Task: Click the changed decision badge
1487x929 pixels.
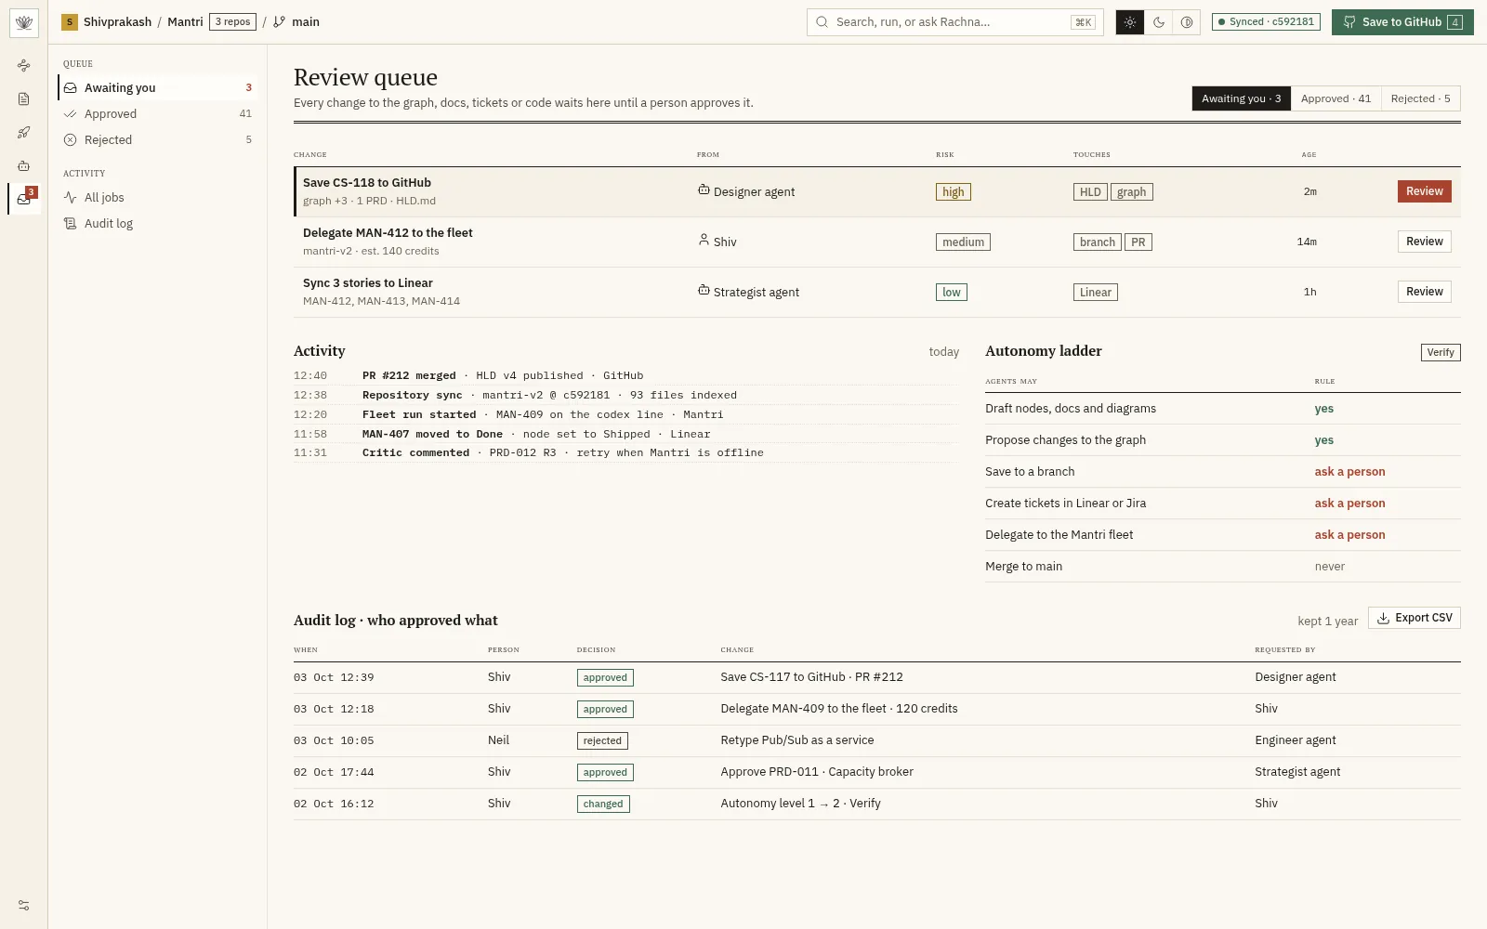Action: 603,805
